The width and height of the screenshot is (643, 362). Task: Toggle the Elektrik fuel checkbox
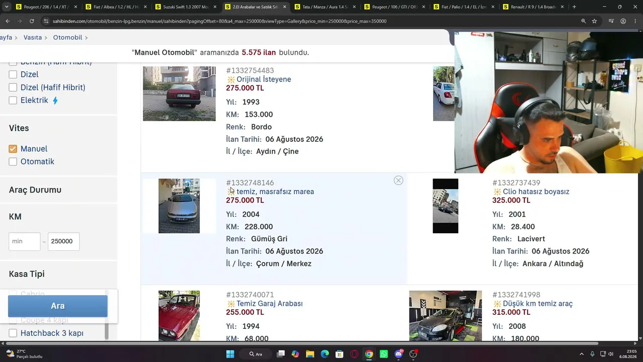point(13,101)
